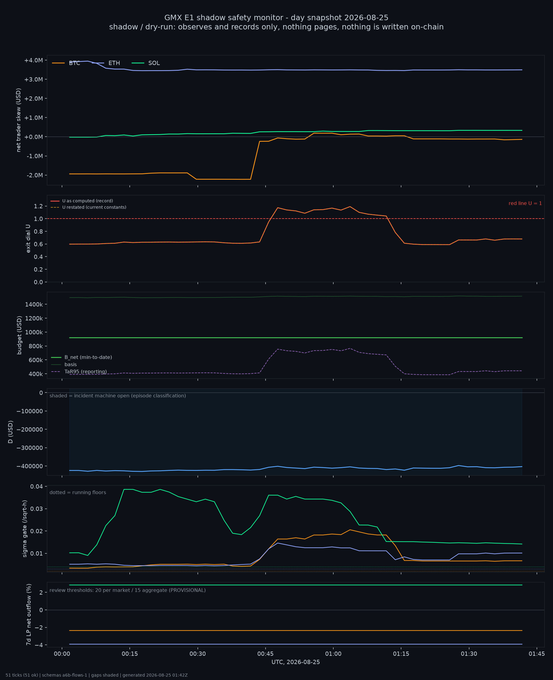Click the 'shaded = incident machine open' note

[x=118, y=396]
